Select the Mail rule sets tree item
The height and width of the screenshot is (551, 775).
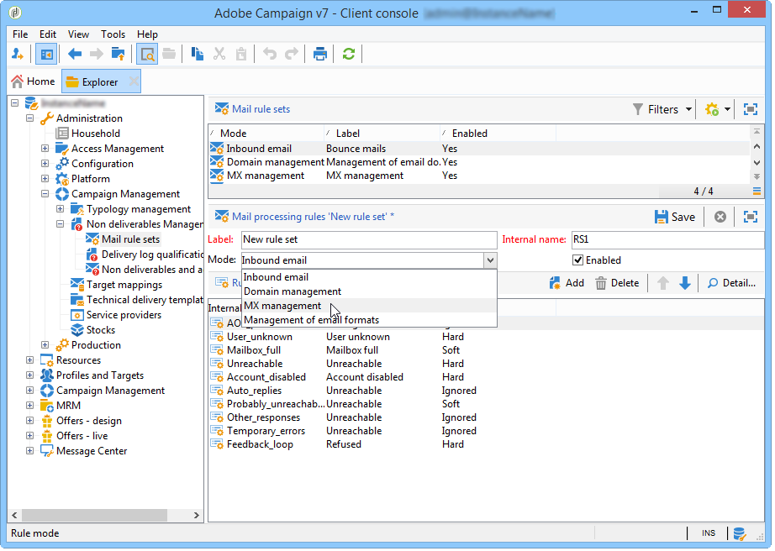pyautogui.click(x=130, y=239)
